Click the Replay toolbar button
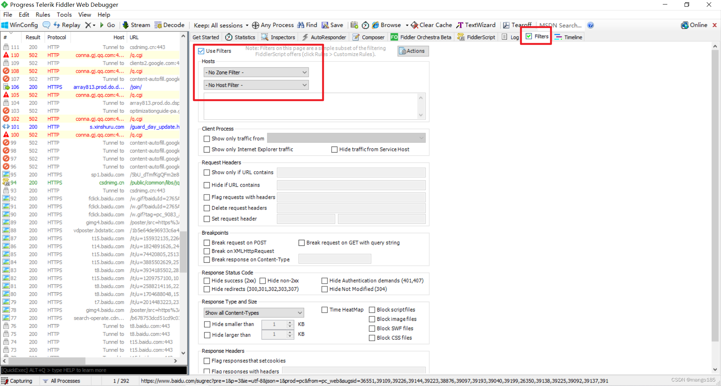This screenshot has width=721, height=386. (67, 25)
